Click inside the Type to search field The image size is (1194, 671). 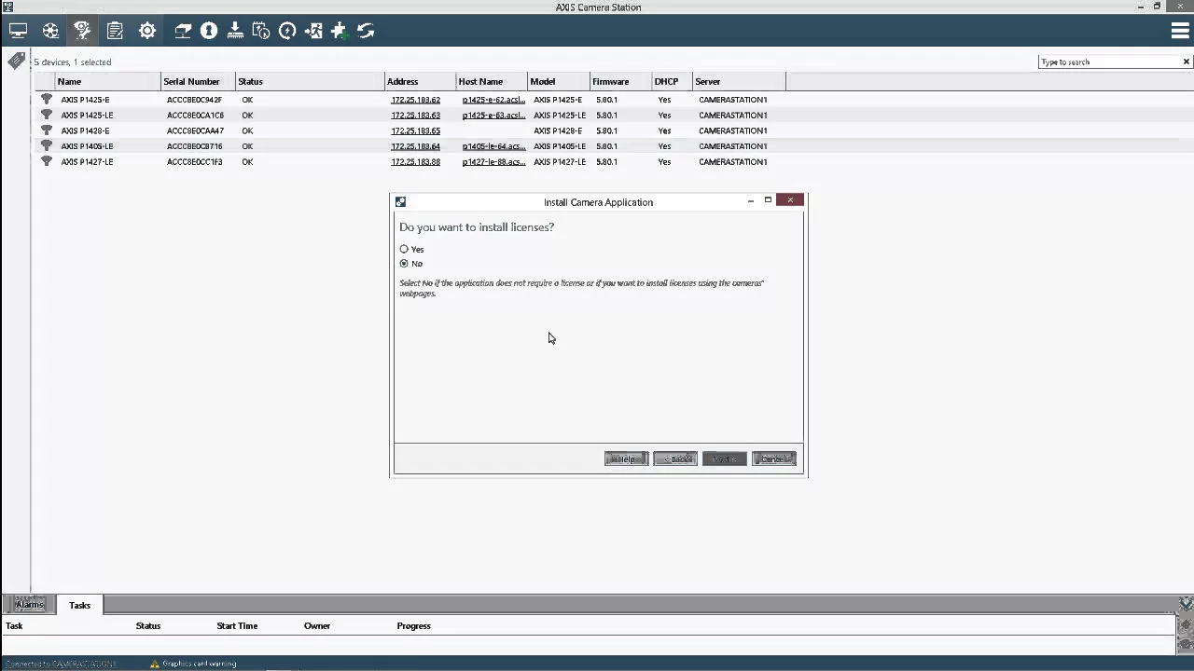1108,62
